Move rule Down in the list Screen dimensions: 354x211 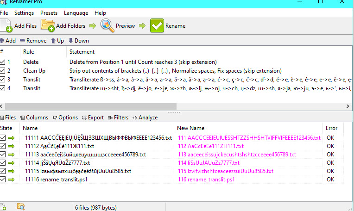pos(78,41)
